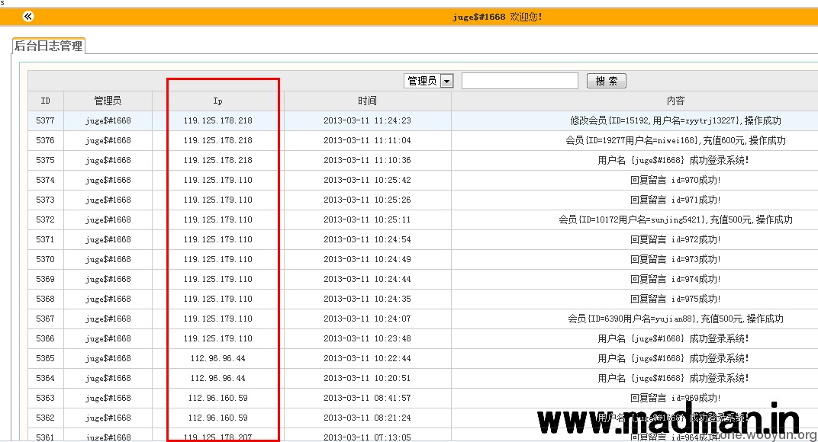Screen dimensions: 818x442
Task: Select recharge entry for user yujian88
Action: [675, 319]
